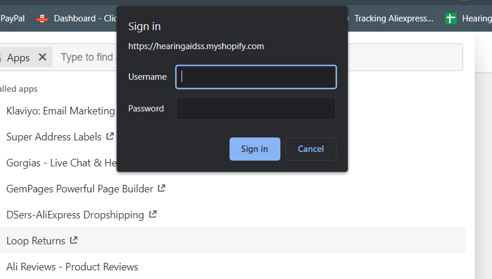Click into the Password field
492x279 pixels.
(256, 109)
